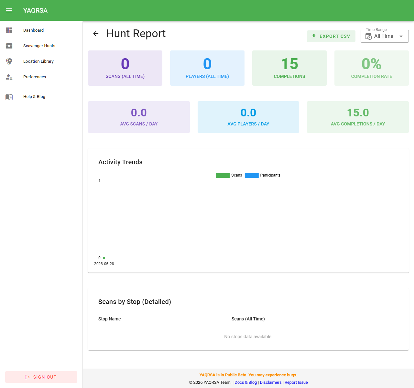Open the Preferences menu item
Viewport: 414px width, 388px height.
pyautogui.click(x=41, y=77)
